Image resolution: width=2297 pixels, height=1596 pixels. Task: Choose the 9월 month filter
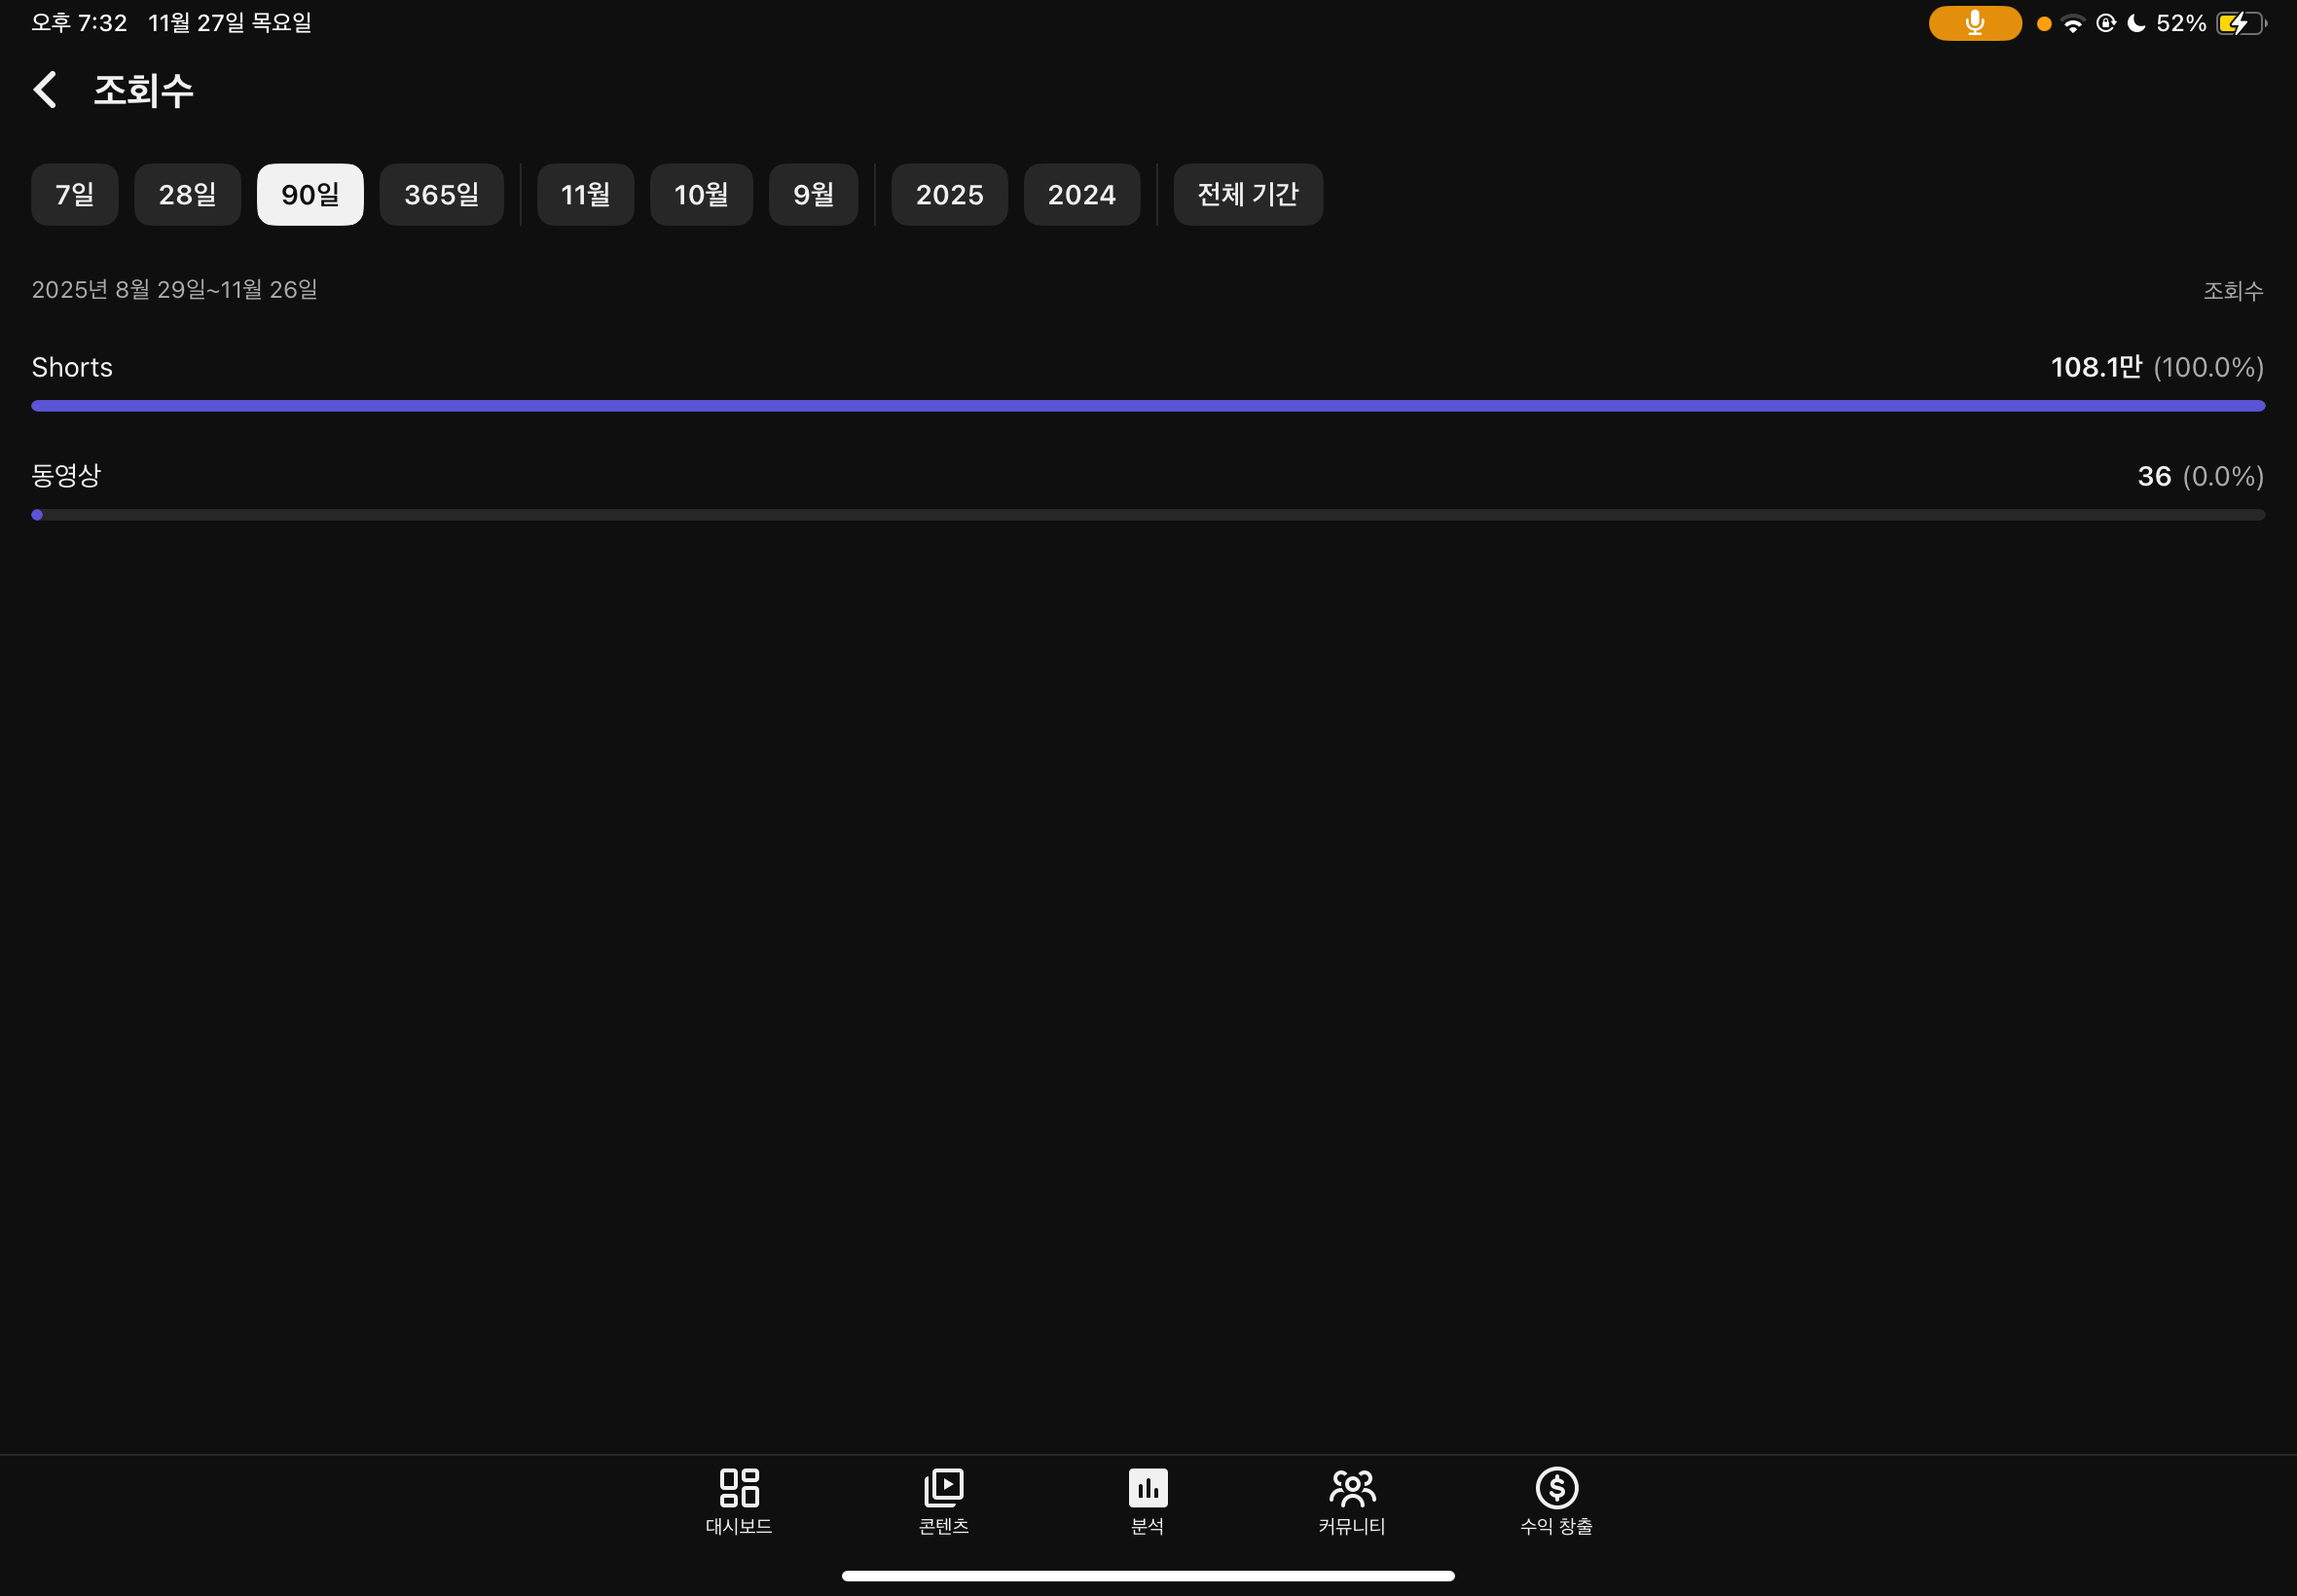point(813,194)
